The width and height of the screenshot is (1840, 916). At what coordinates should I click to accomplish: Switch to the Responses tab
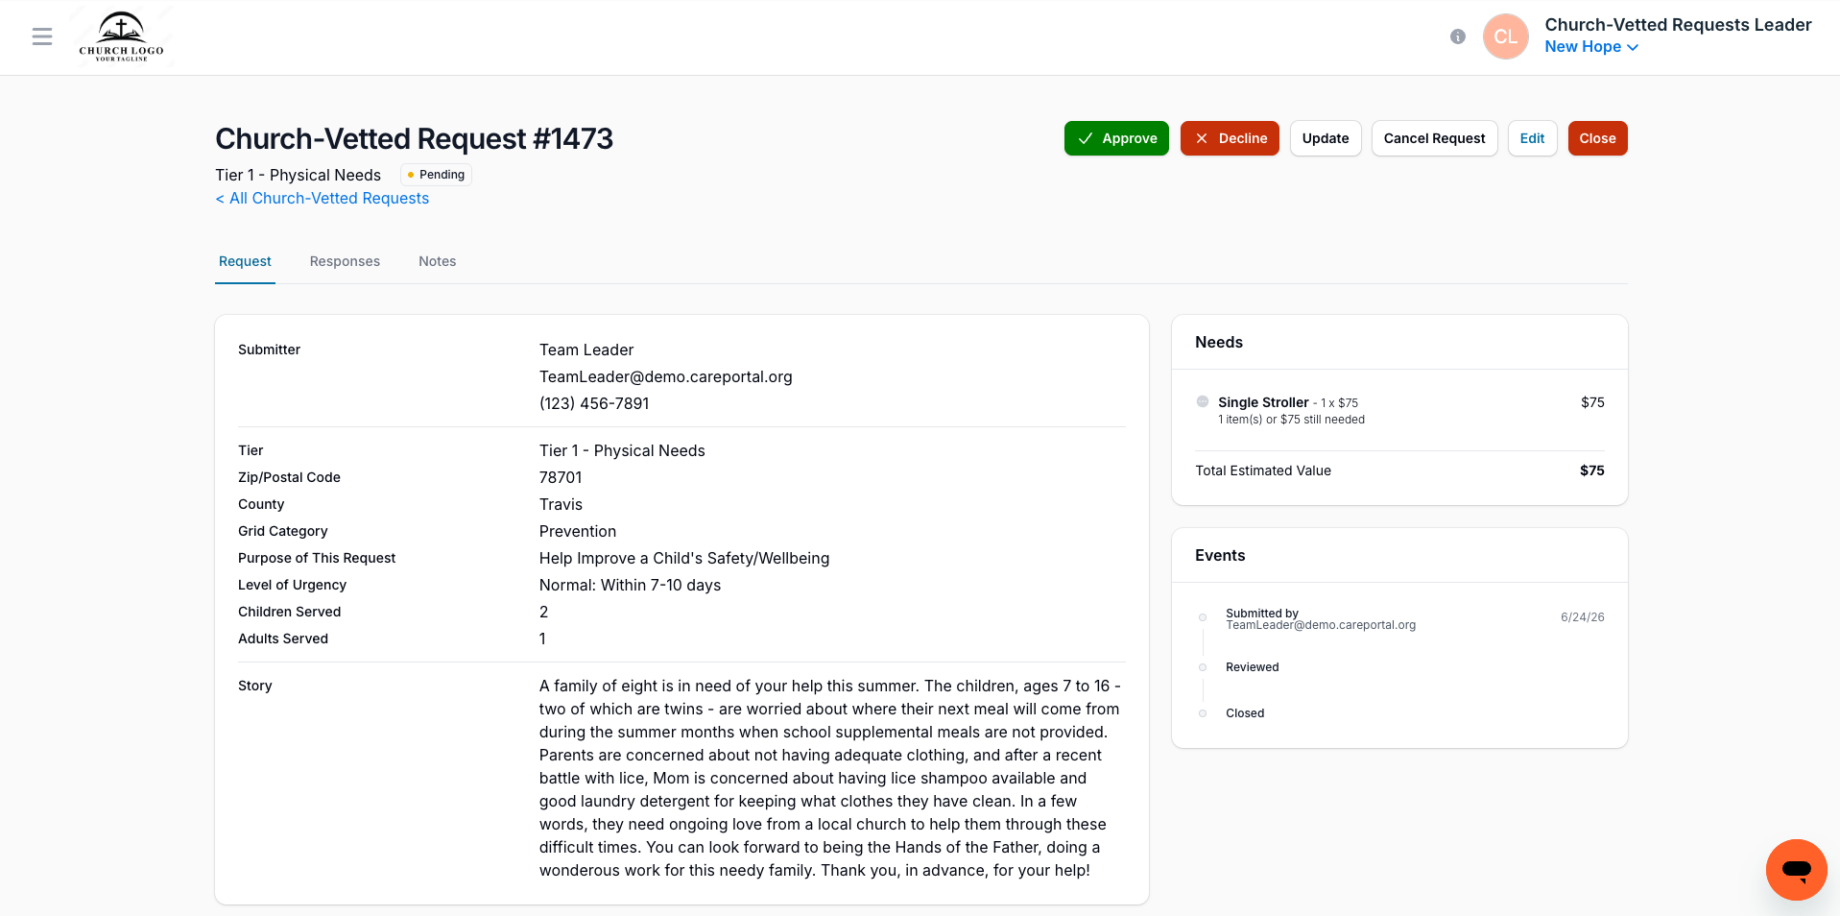pyautogui.click(x=345, y=261)
